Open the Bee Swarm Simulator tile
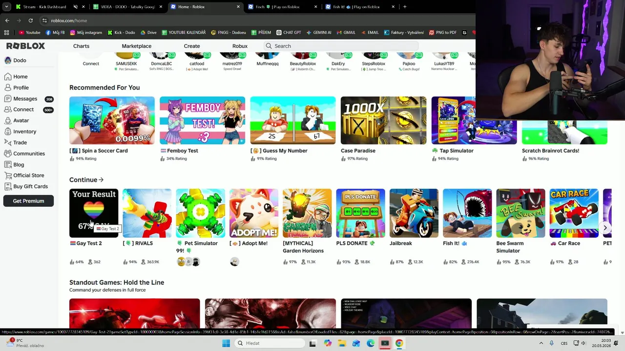 coord(521,213)
